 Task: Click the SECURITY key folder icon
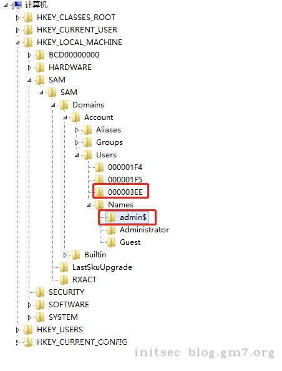click(41, 292)
